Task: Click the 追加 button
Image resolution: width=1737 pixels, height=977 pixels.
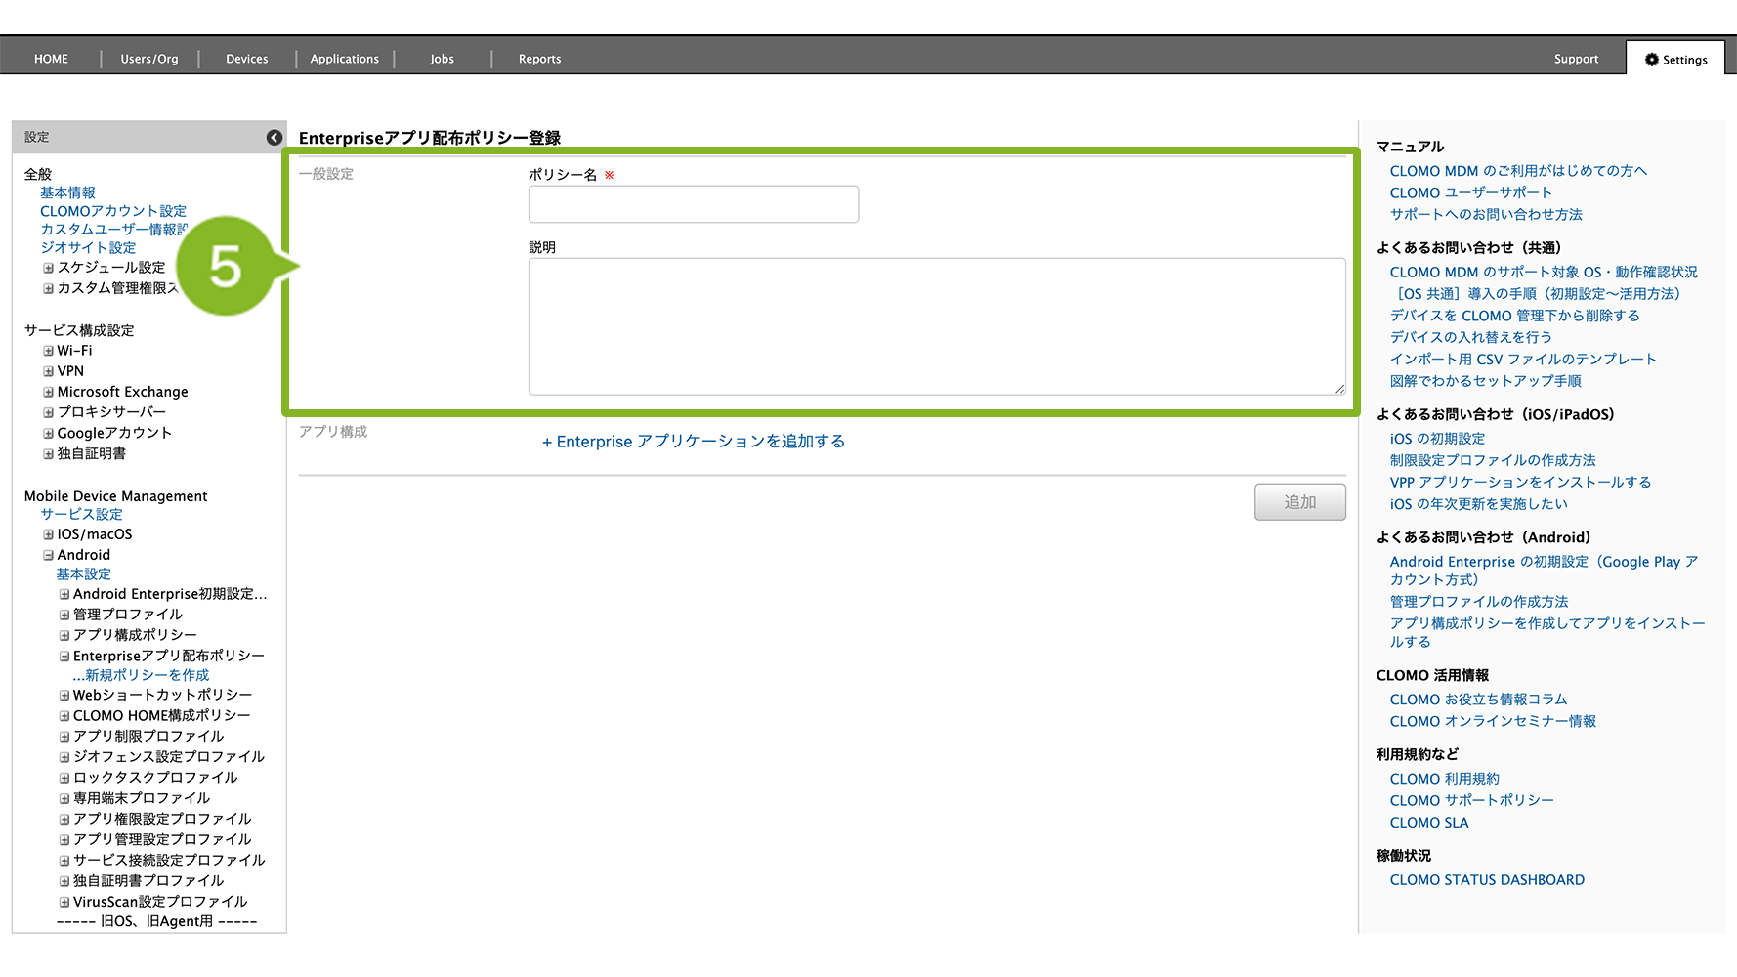Action: pyautogui.click(x=1299, y=502)
